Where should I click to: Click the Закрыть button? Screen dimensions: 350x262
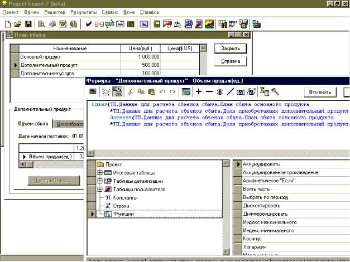click(x=231, y=48)
